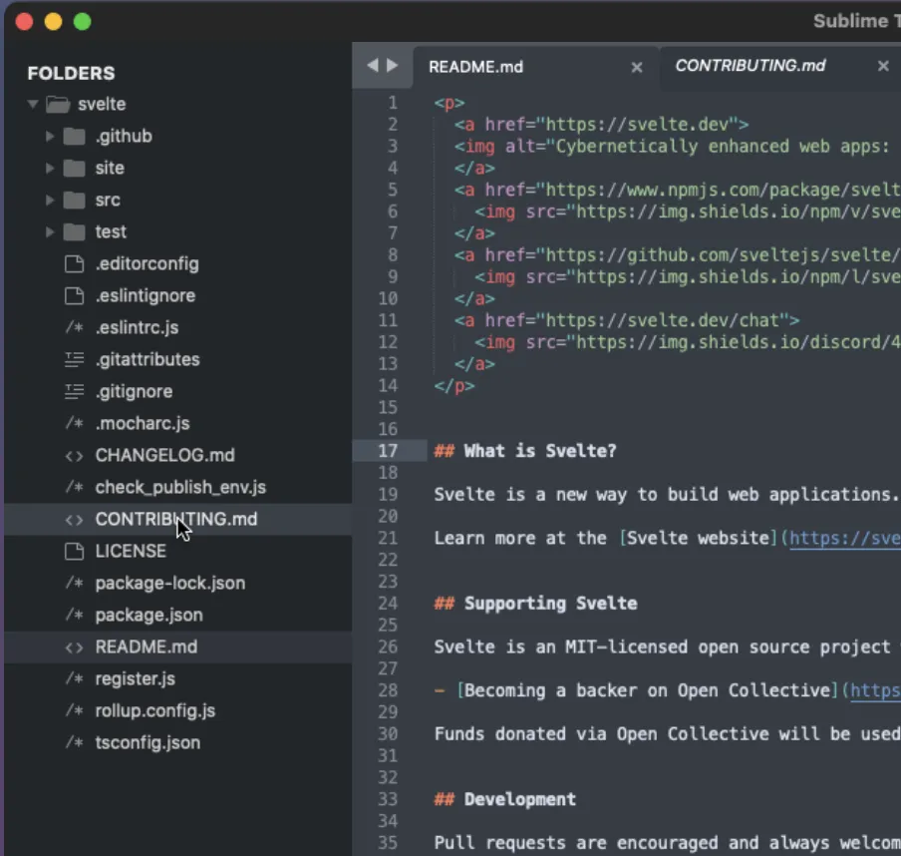Click the '## What is Svelte?' heading
Viewport: 901px width, 856px height.
pyautogui.click(x=524, y=451)
